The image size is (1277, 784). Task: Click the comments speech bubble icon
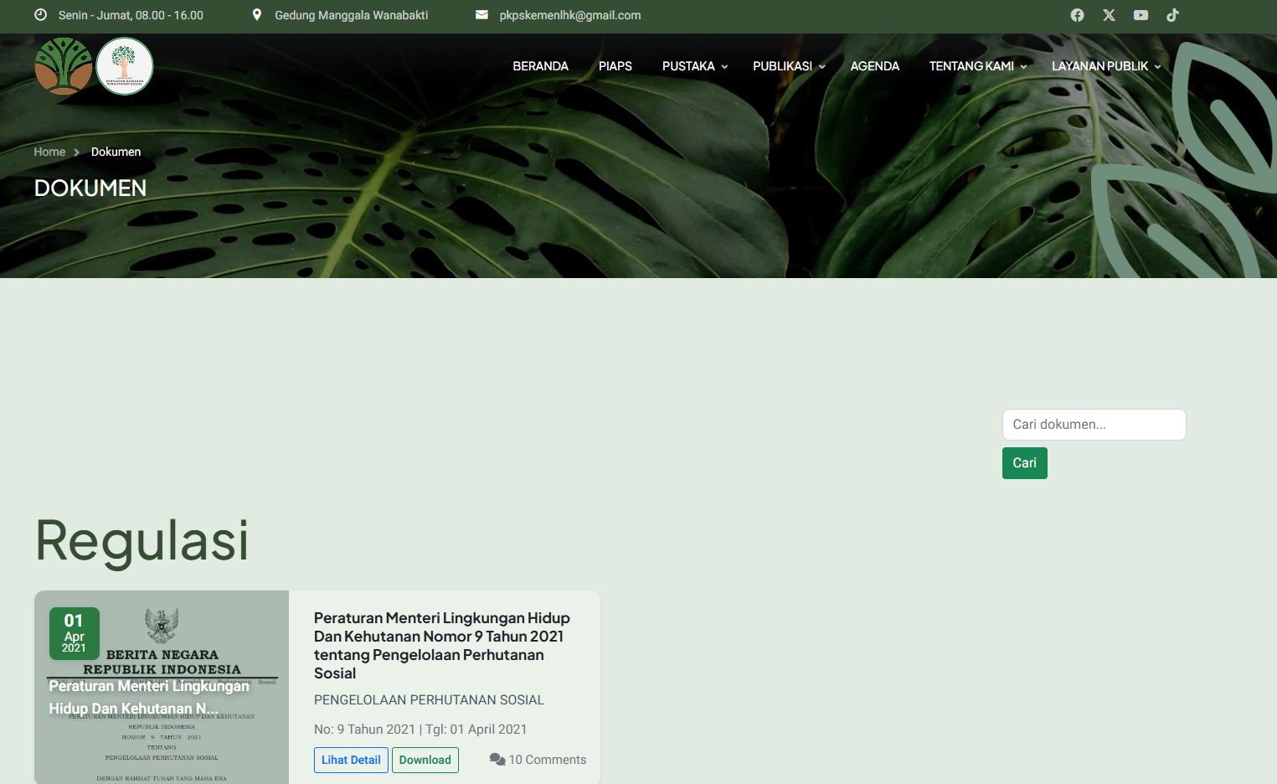497,760
